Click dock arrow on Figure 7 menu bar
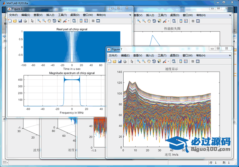239x167 pixels. click(x=230, y=55)
